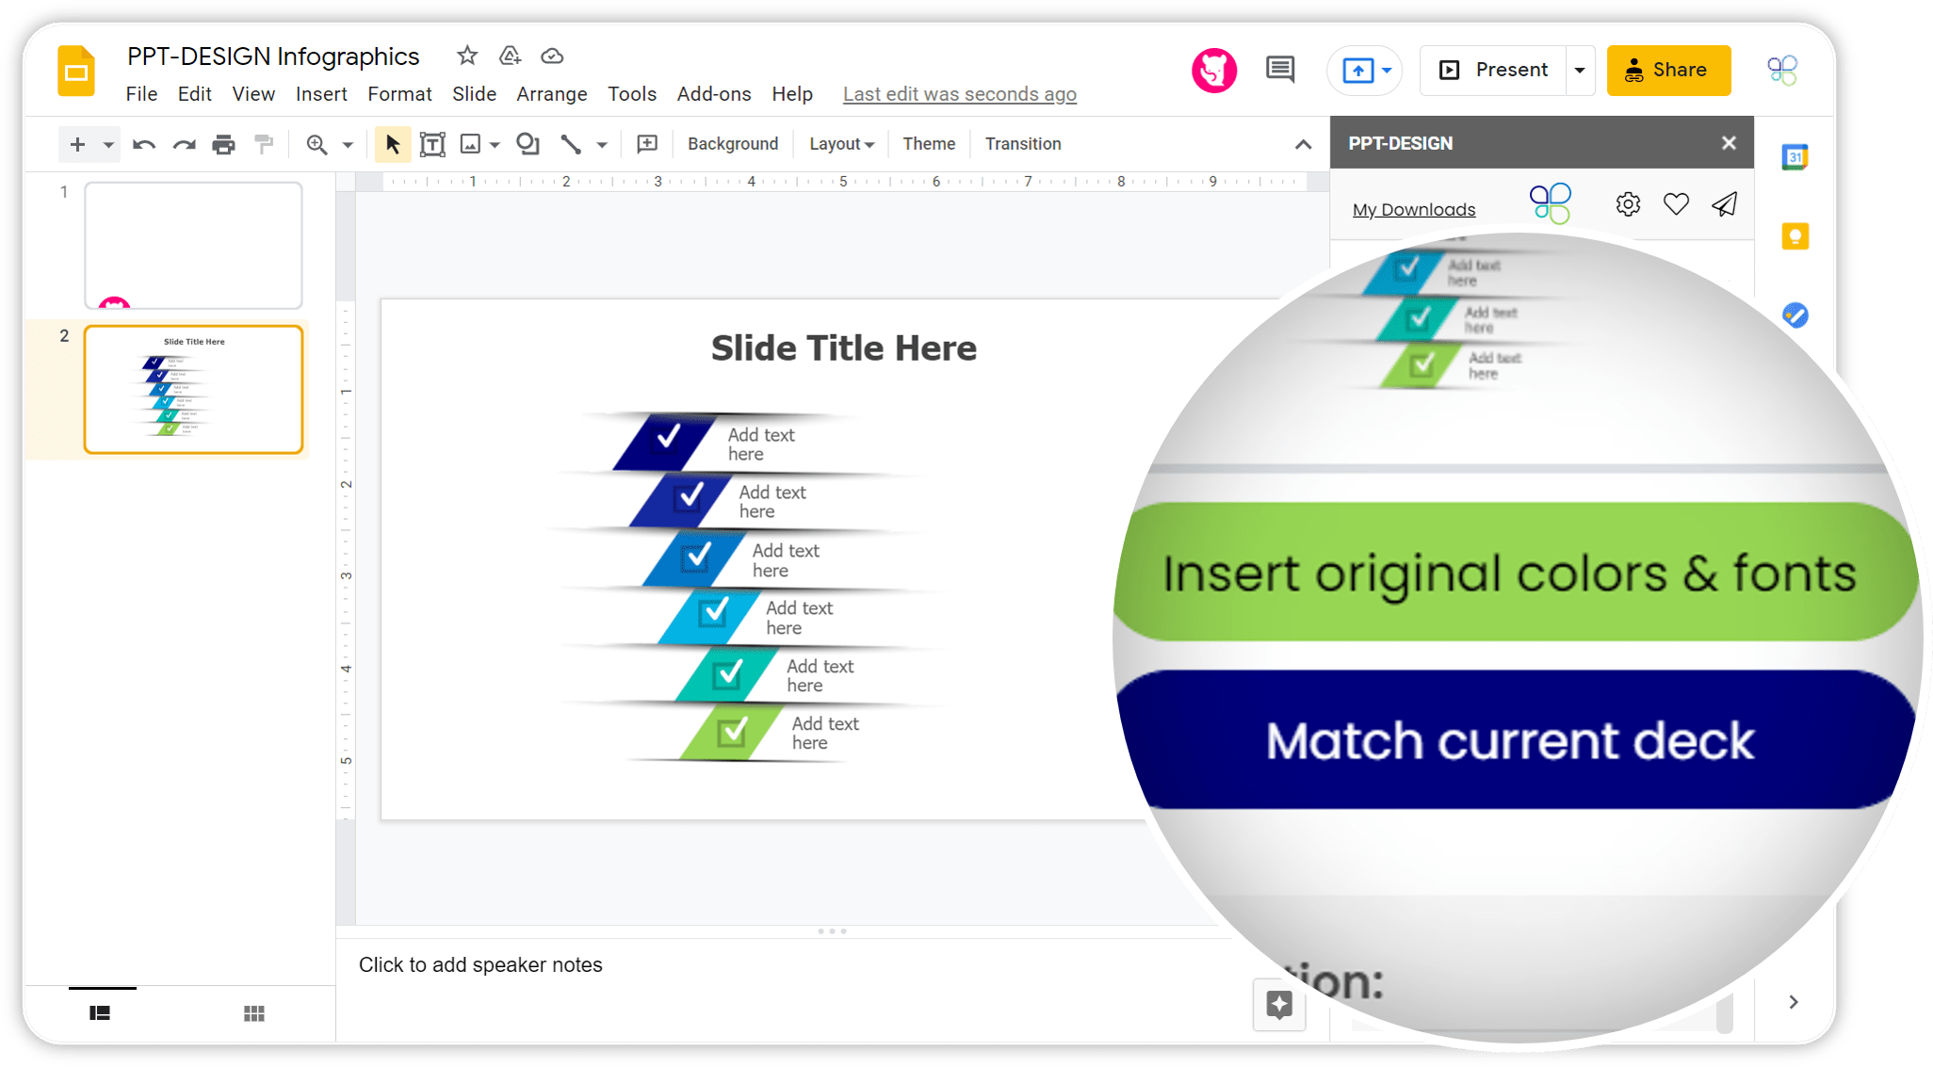1933x1067 pixels.
Task: Click the blue Match current deck button
Action: [1510, 740]
